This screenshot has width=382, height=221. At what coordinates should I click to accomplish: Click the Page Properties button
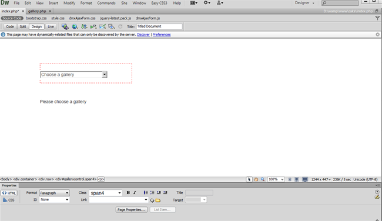coord(131,210)
